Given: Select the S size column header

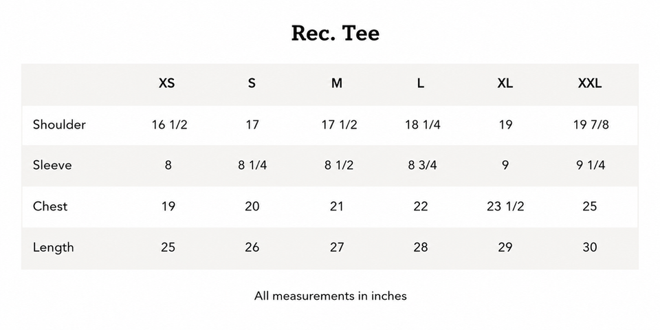Looking at the screenshot, I should coord(252,83).
